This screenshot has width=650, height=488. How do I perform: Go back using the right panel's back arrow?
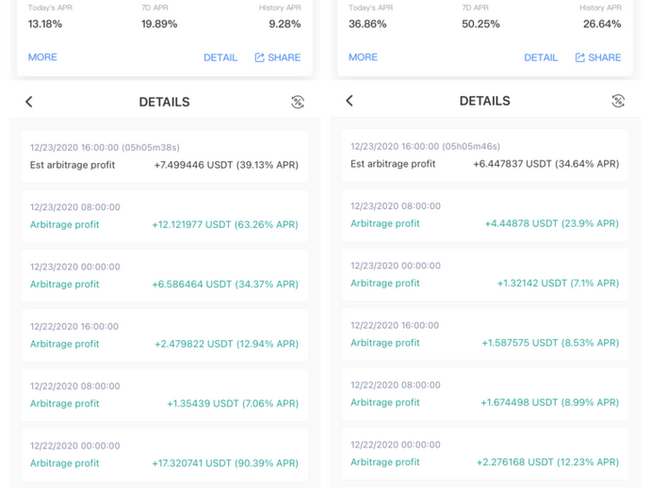[x=349, y=101]
